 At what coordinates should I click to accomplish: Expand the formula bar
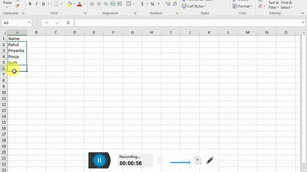pyautogui.click(x=303, y=22)
